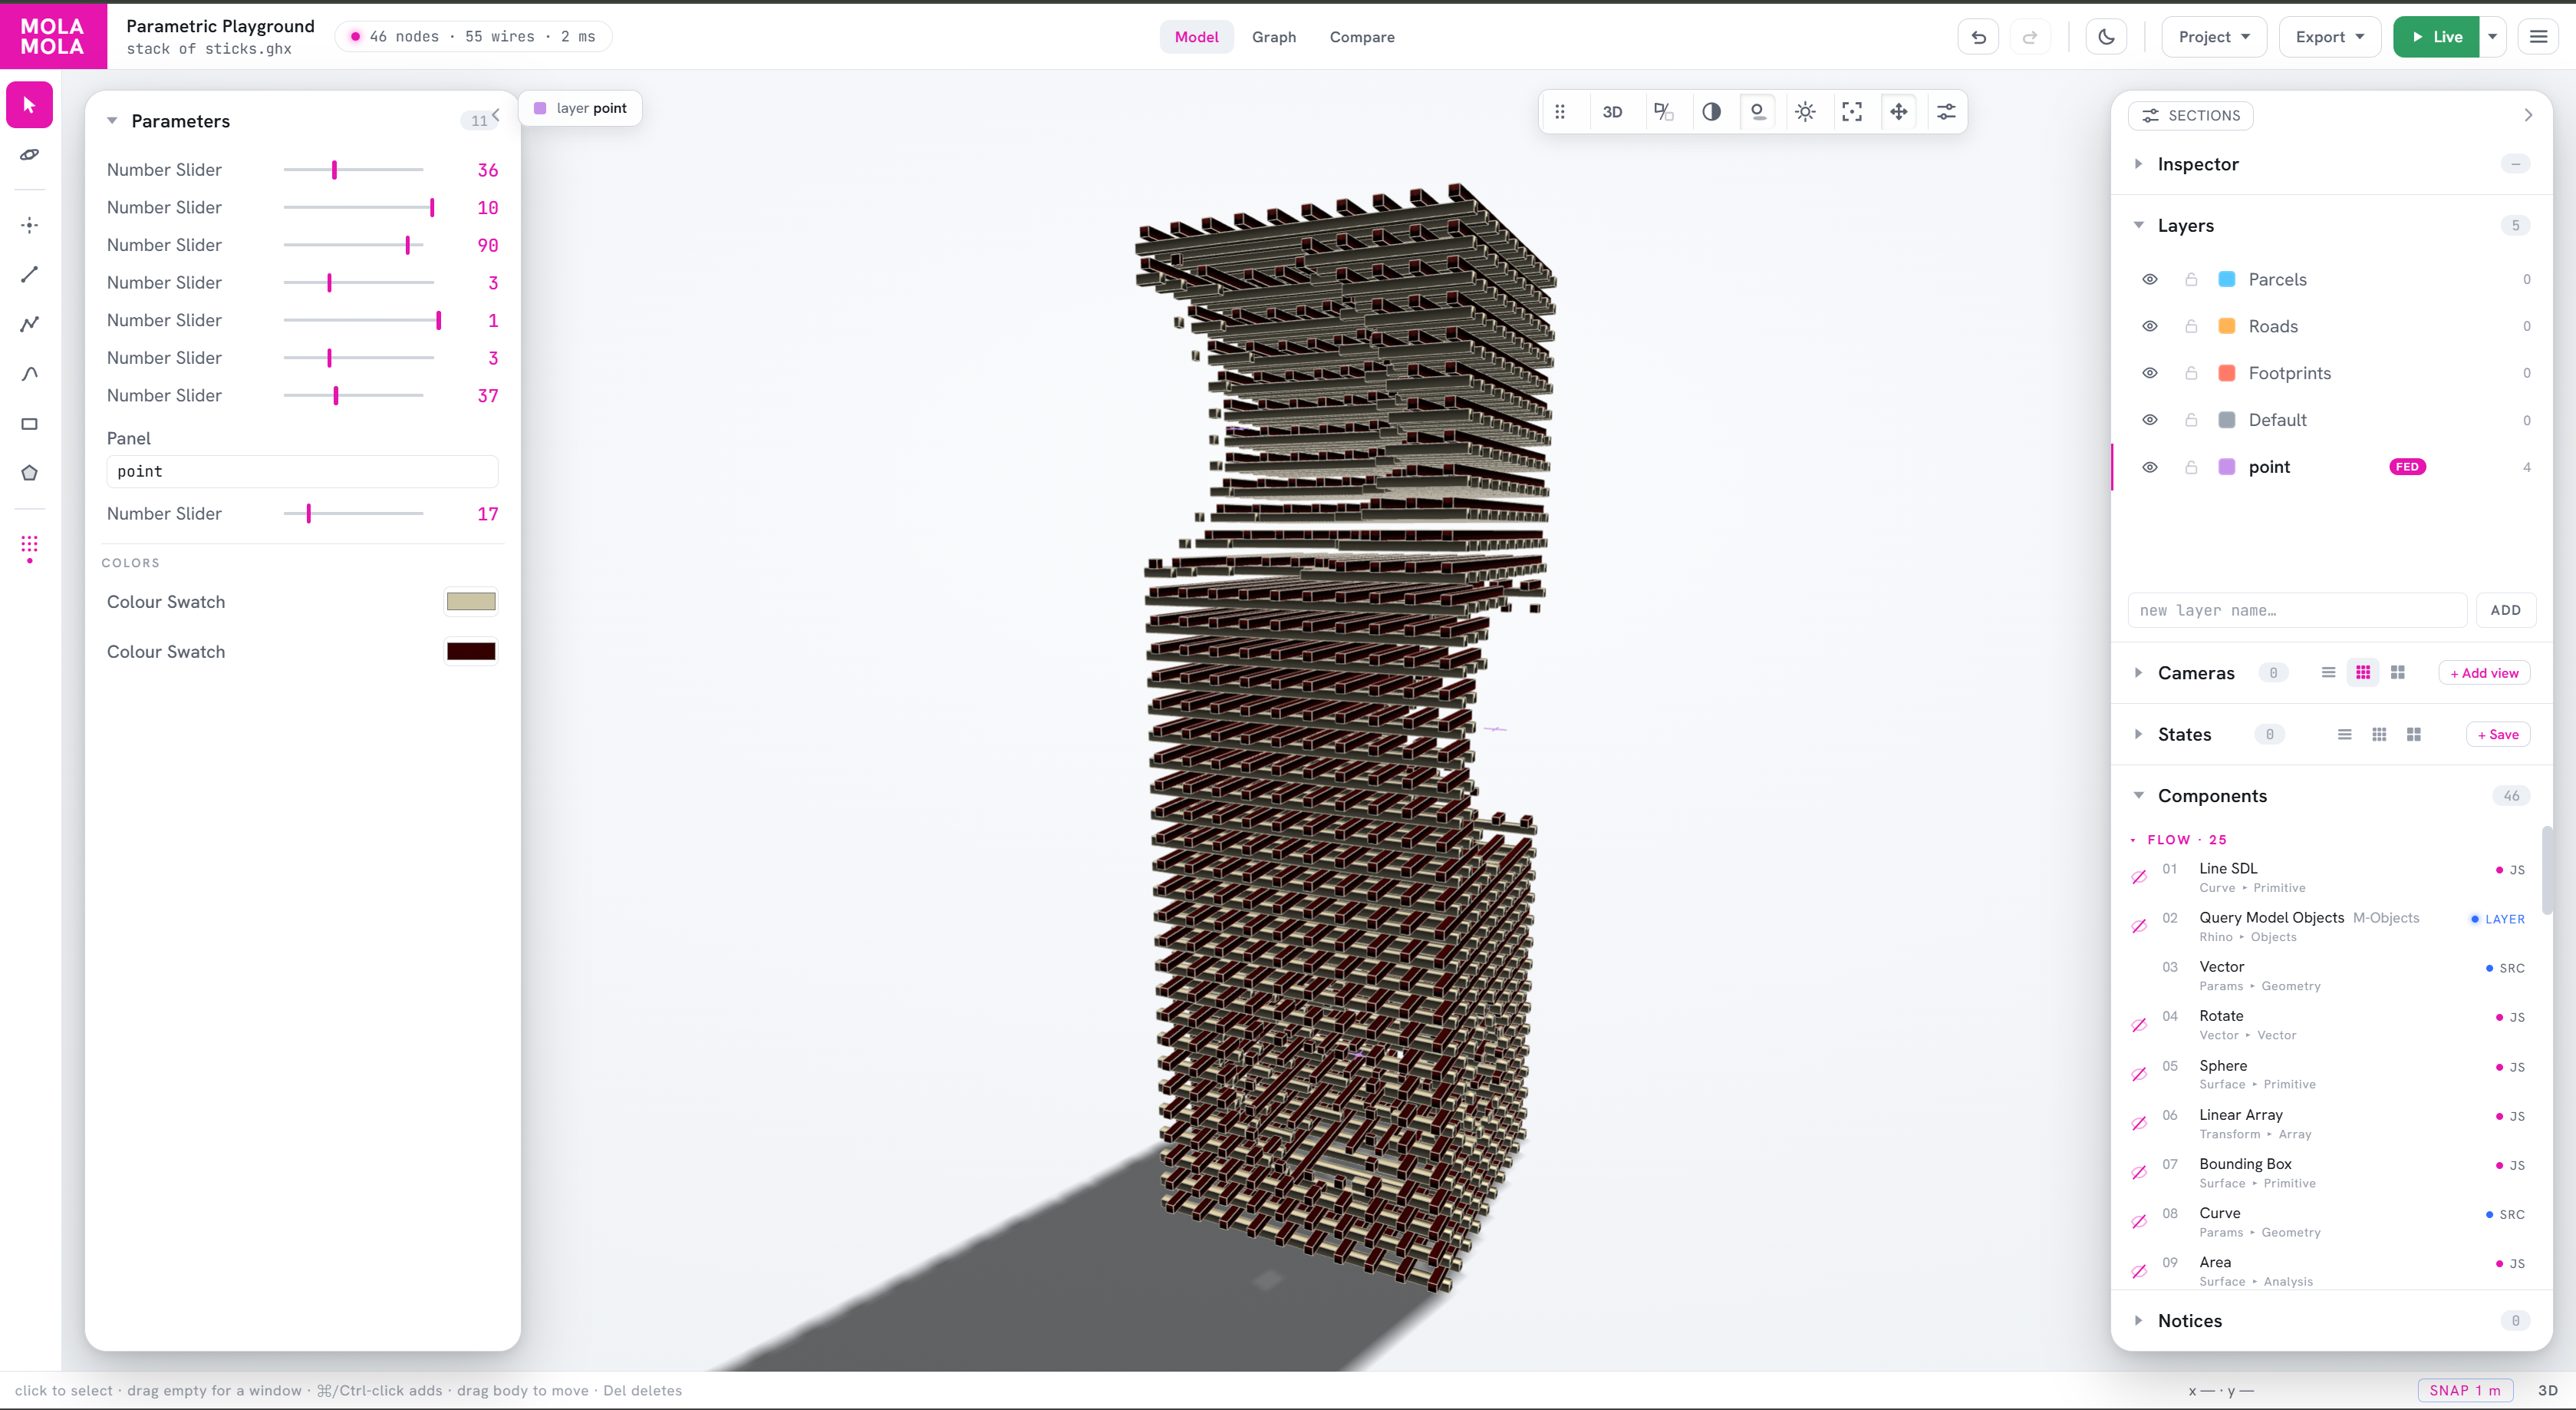Toggle visibility of Default layer
The height and width of the screenshot is (1410, 2576).
[x=2150, y=421]
